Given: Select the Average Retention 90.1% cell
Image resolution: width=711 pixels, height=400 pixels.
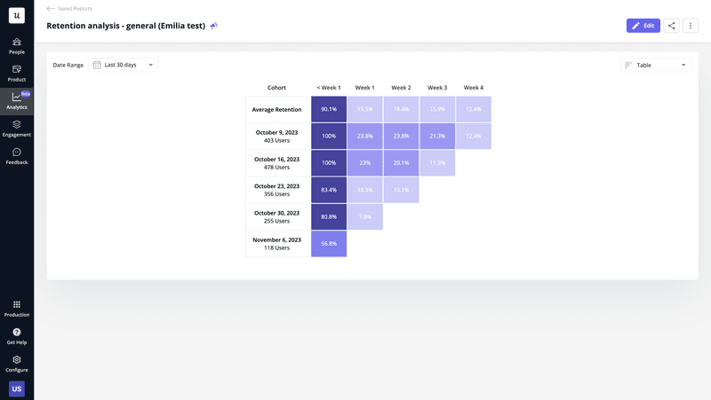Looking at the screenshot, I should [329, 109].
